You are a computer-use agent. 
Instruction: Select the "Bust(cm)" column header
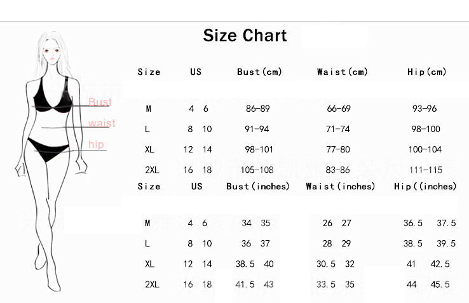(x=259, y=72)
